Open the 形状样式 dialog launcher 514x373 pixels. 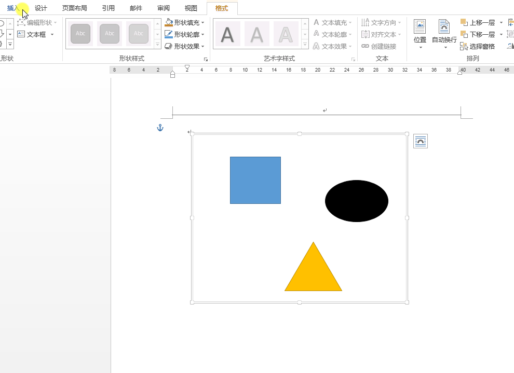(206, 60)
